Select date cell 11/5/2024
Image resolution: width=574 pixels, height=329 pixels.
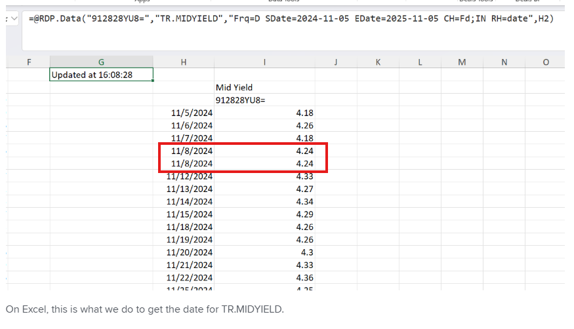point(184,113)
